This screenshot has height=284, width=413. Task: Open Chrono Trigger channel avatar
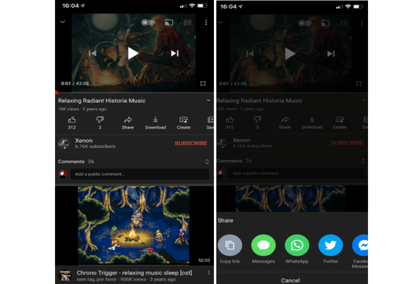tap(65, 275)
